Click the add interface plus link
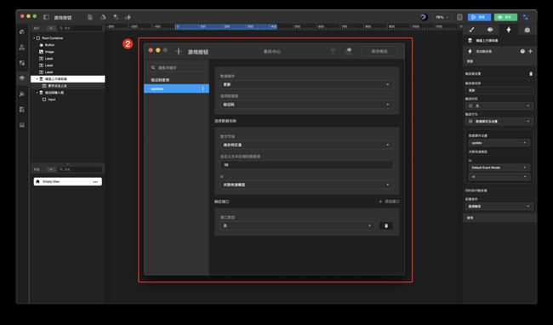Screen dimensions: 553x325 389,202
